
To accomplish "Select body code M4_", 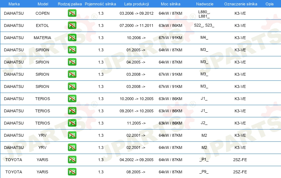I will pyautogui.click(x=204, y=37).
